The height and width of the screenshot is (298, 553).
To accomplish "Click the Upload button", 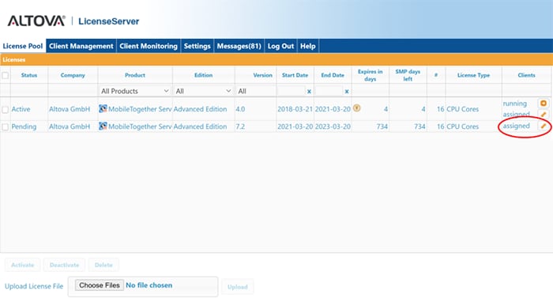I will 237,287.
